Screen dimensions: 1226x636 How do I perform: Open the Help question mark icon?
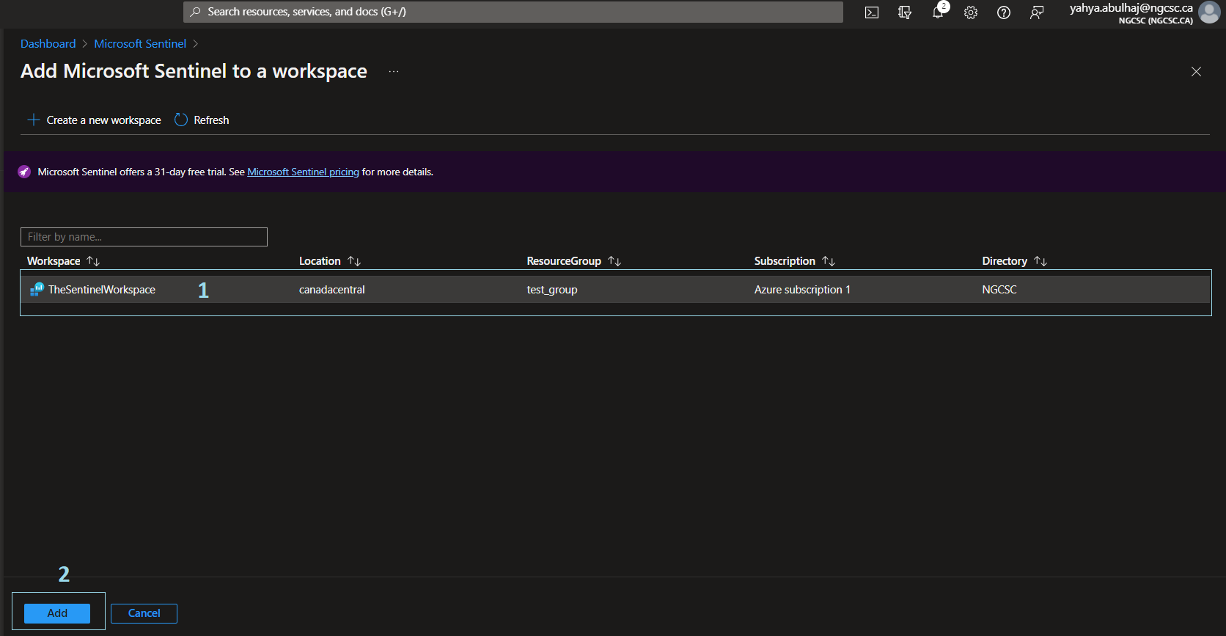click(1004, 12)
